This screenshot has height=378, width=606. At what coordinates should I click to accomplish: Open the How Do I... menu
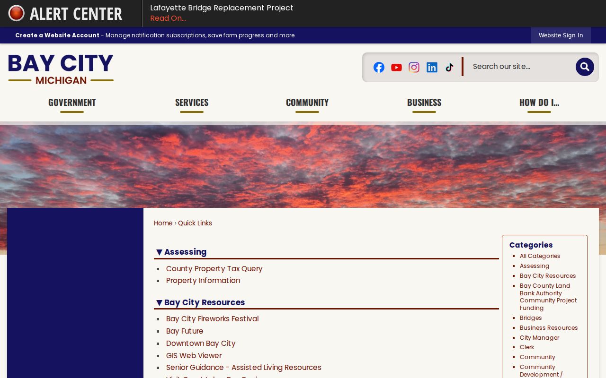[x=539, y=103]
